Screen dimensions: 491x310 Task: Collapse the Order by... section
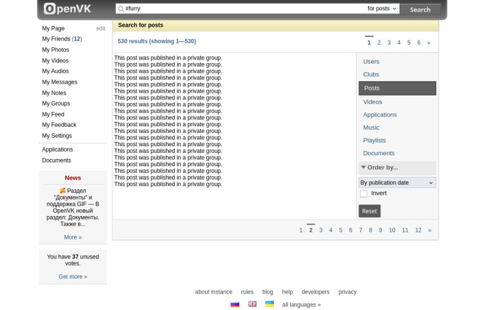tap(397, 167)
